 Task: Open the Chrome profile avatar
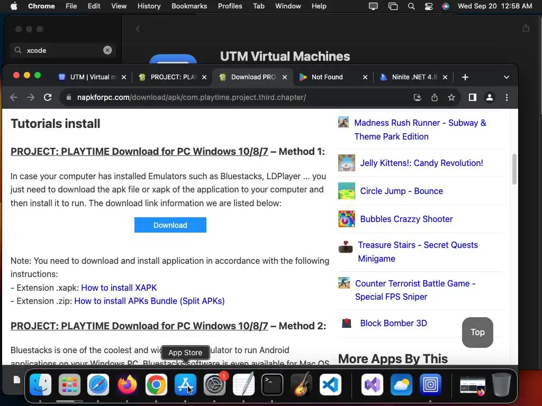pyautogui.click(x=490, y=97)
